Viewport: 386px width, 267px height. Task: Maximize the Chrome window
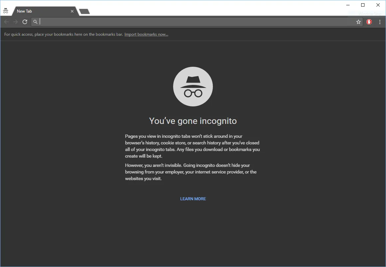point(363,5)
